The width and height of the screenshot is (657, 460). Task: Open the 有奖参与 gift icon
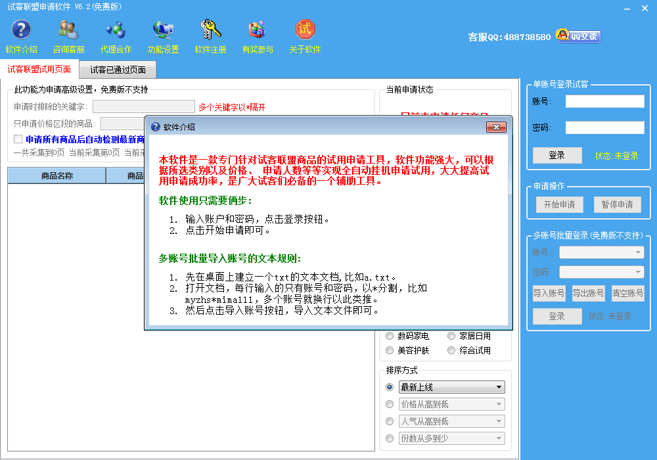(x=258, y=30)
